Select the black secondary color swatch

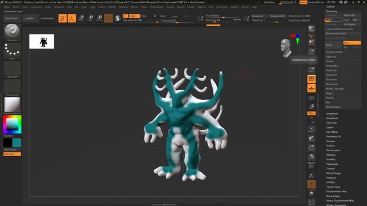pos(7,142)
